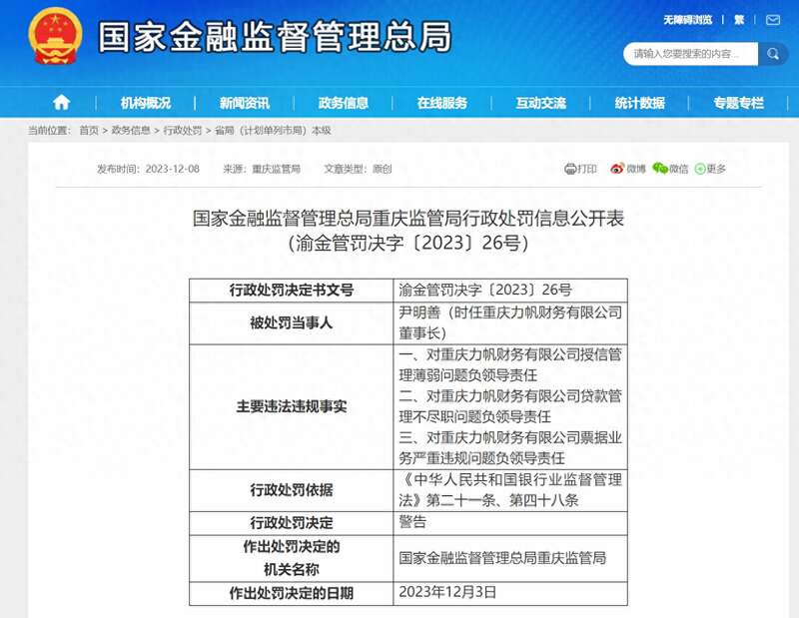The height and width of the screenshot is (618, 799).
Task: Share via the Weibo icon
Action: coord(617,169)
